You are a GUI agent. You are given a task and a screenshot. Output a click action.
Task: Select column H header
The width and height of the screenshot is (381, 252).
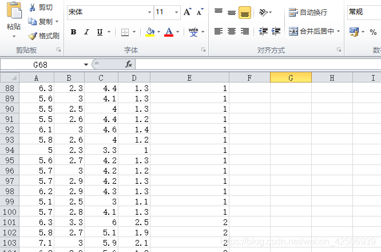[332, 78]
